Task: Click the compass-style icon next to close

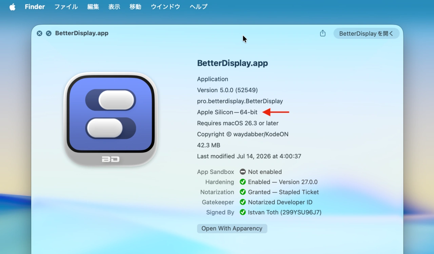Action: 49,33
